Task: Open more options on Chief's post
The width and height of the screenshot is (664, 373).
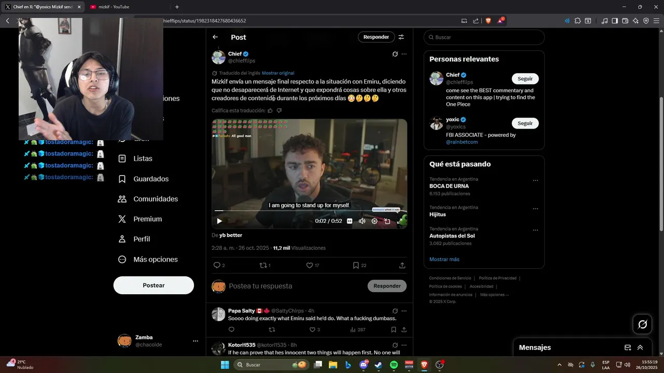Action: pyautogui.click(x=404, y=54)
